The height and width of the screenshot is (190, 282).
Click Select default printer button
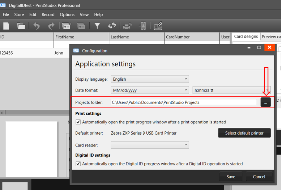(x=244, y=133)
